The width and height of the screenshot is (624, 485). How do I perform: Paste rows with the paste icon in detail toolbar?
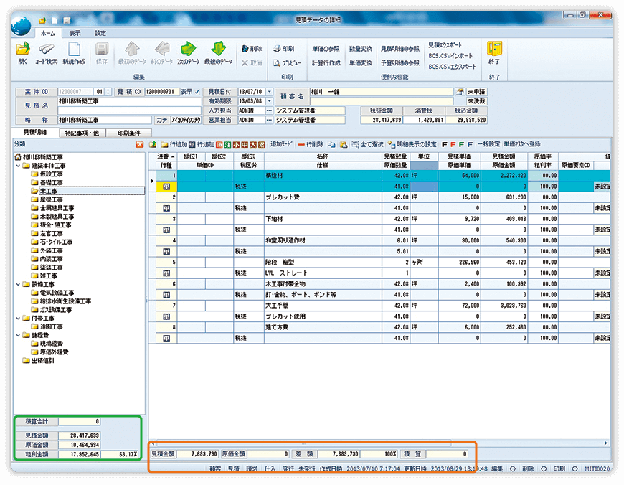[344, 144]
